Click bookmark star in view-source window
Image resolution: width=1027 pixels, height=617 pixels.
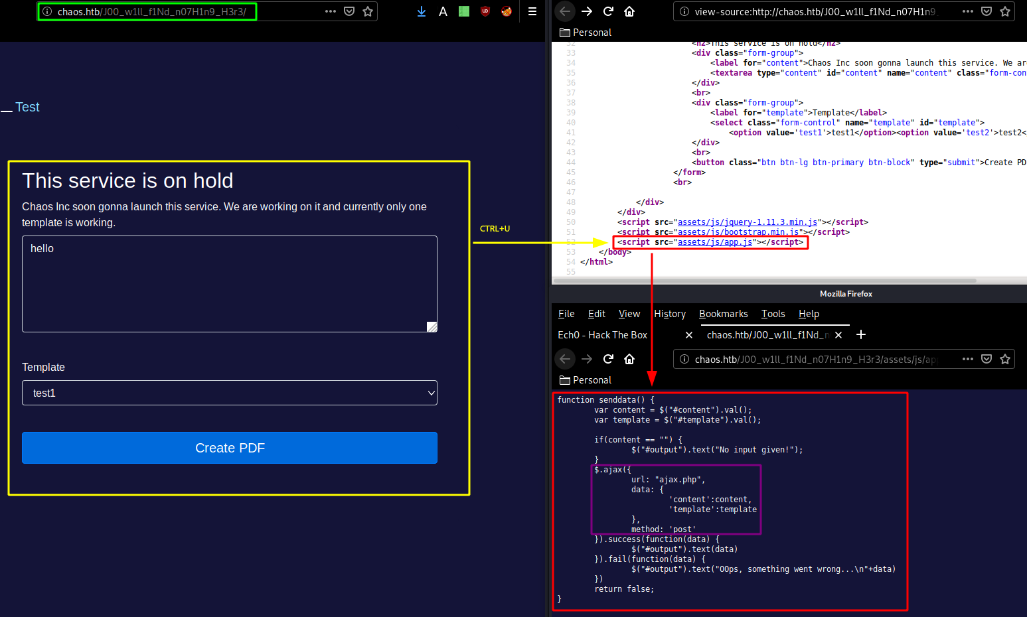click(1005, 11)
